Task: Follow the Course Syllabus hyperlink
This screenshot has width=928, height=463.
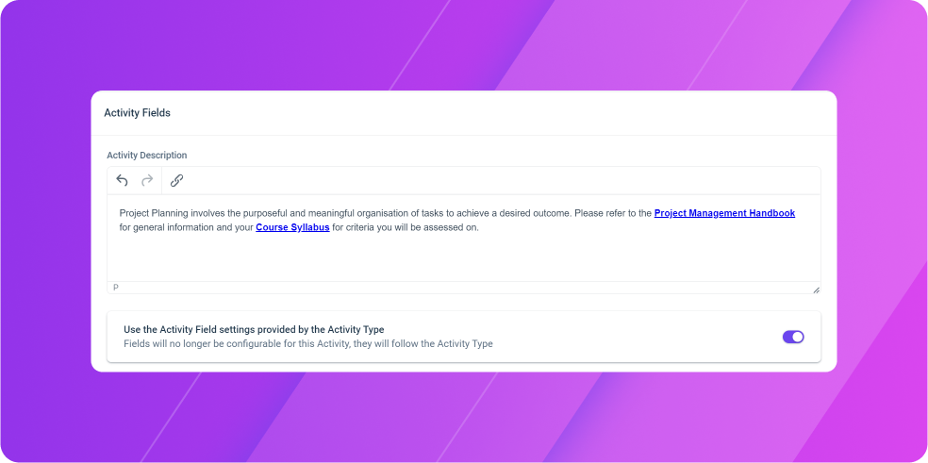Action: (292, 227)
